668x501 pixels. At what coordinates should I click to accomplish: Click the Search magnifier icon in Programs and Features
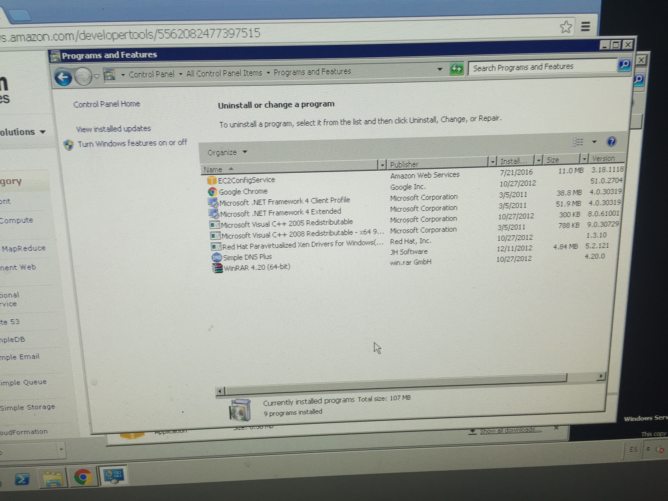pos(624,65)
